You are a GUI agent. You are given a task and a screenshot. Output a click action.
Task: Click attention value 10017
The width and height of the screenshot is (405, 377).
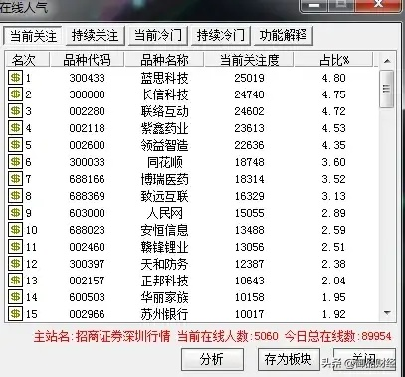250,314
